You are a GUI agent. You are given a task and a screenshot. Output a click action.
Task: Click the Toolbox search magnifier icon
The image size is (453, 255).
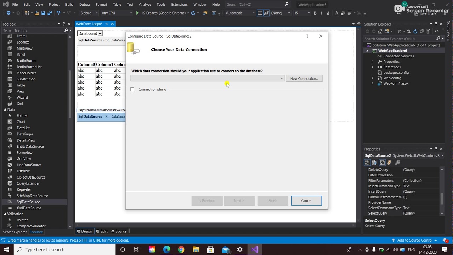(66, 31)
